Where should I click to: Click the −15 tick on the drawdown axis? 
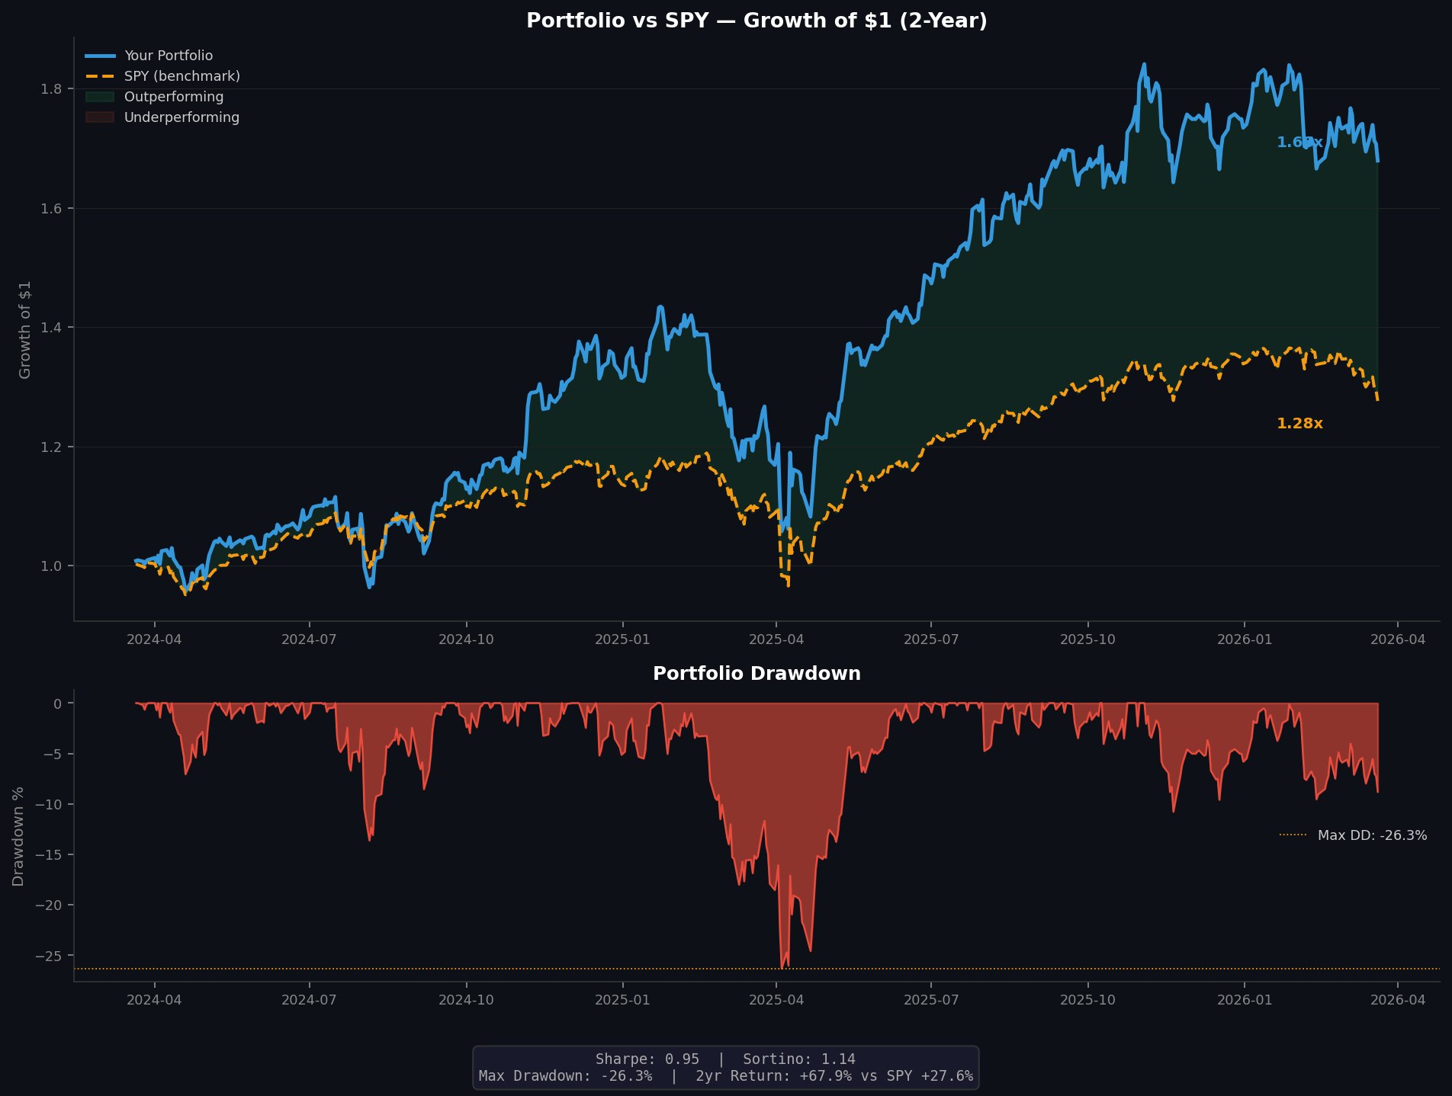click(x=50, y=855)
